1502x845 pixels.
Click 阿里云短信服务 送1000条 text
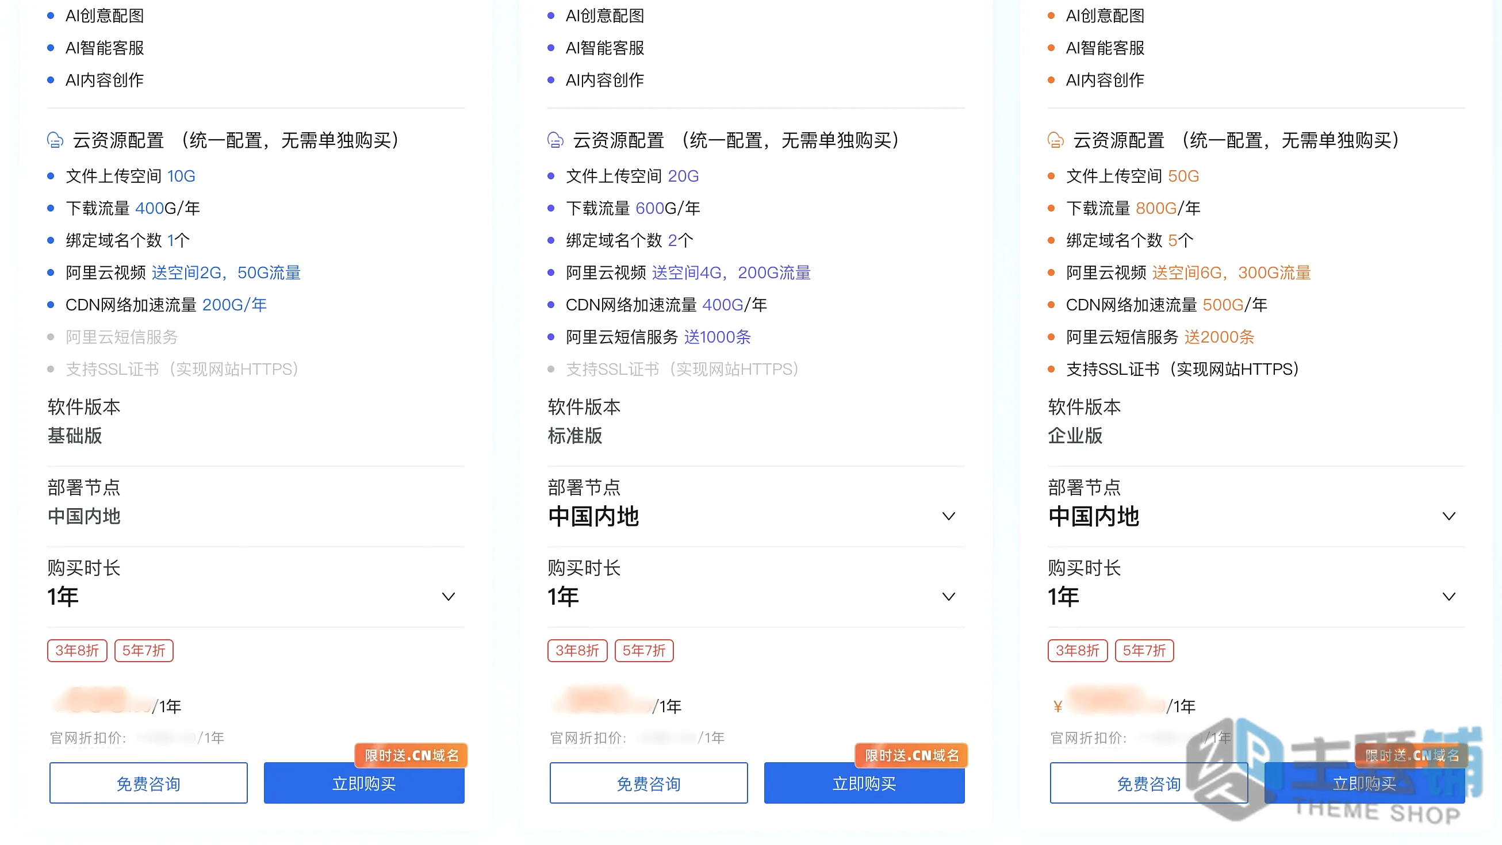point(658,337)
